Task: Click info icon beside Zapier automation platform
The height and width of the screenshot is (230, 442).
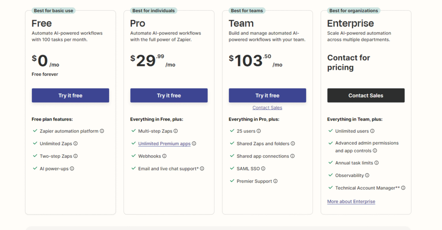Action: 102,131
